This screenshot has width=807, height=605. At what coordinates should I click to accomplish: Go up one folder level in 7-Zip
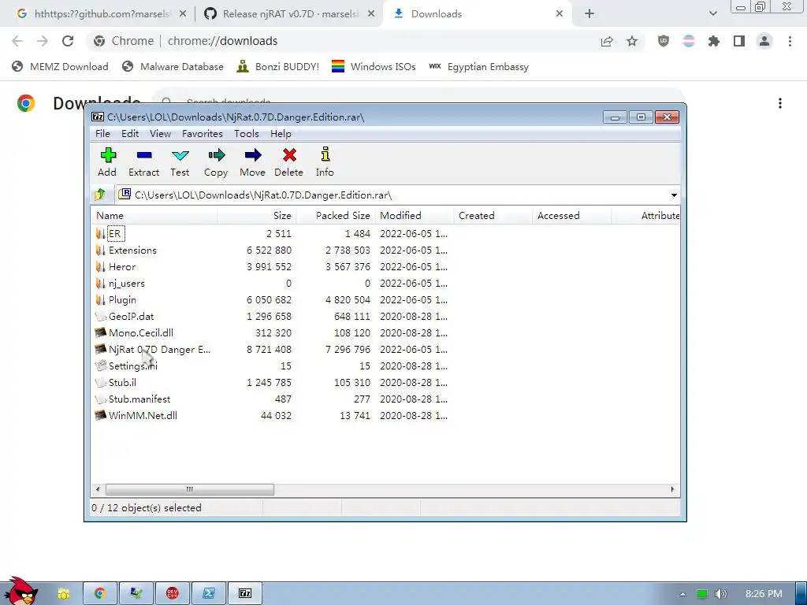click(100, 195)
